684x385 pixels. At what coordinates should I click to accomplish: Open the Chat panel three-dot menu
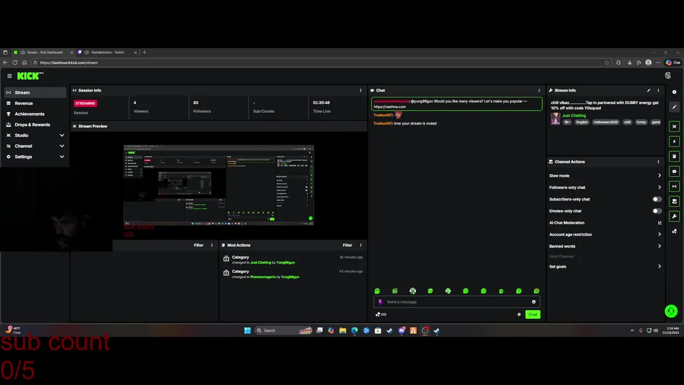coord(539,90)
